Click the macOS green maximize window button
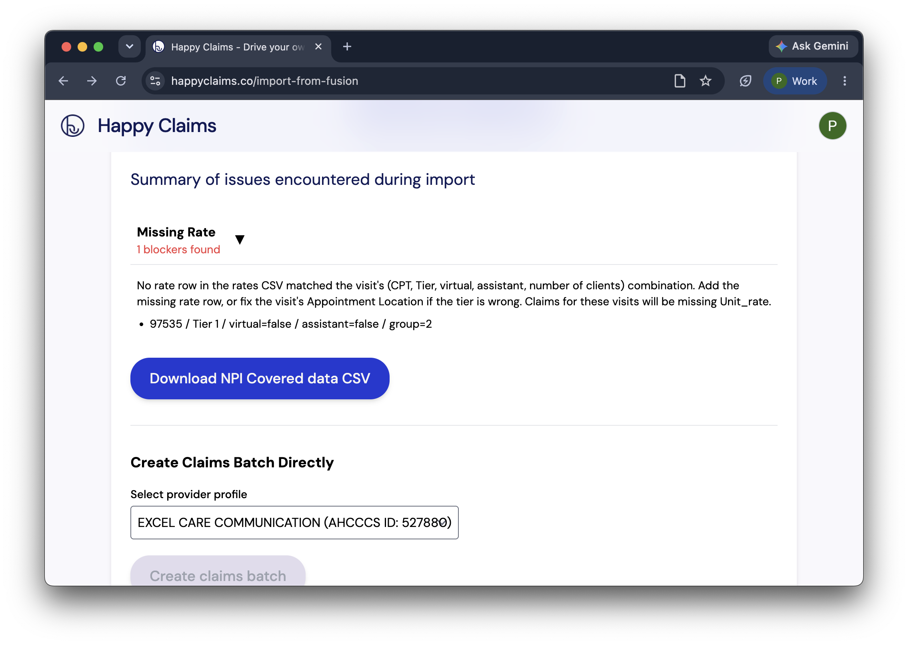Screen dimensions: 908x645 [x=98, y=47]
